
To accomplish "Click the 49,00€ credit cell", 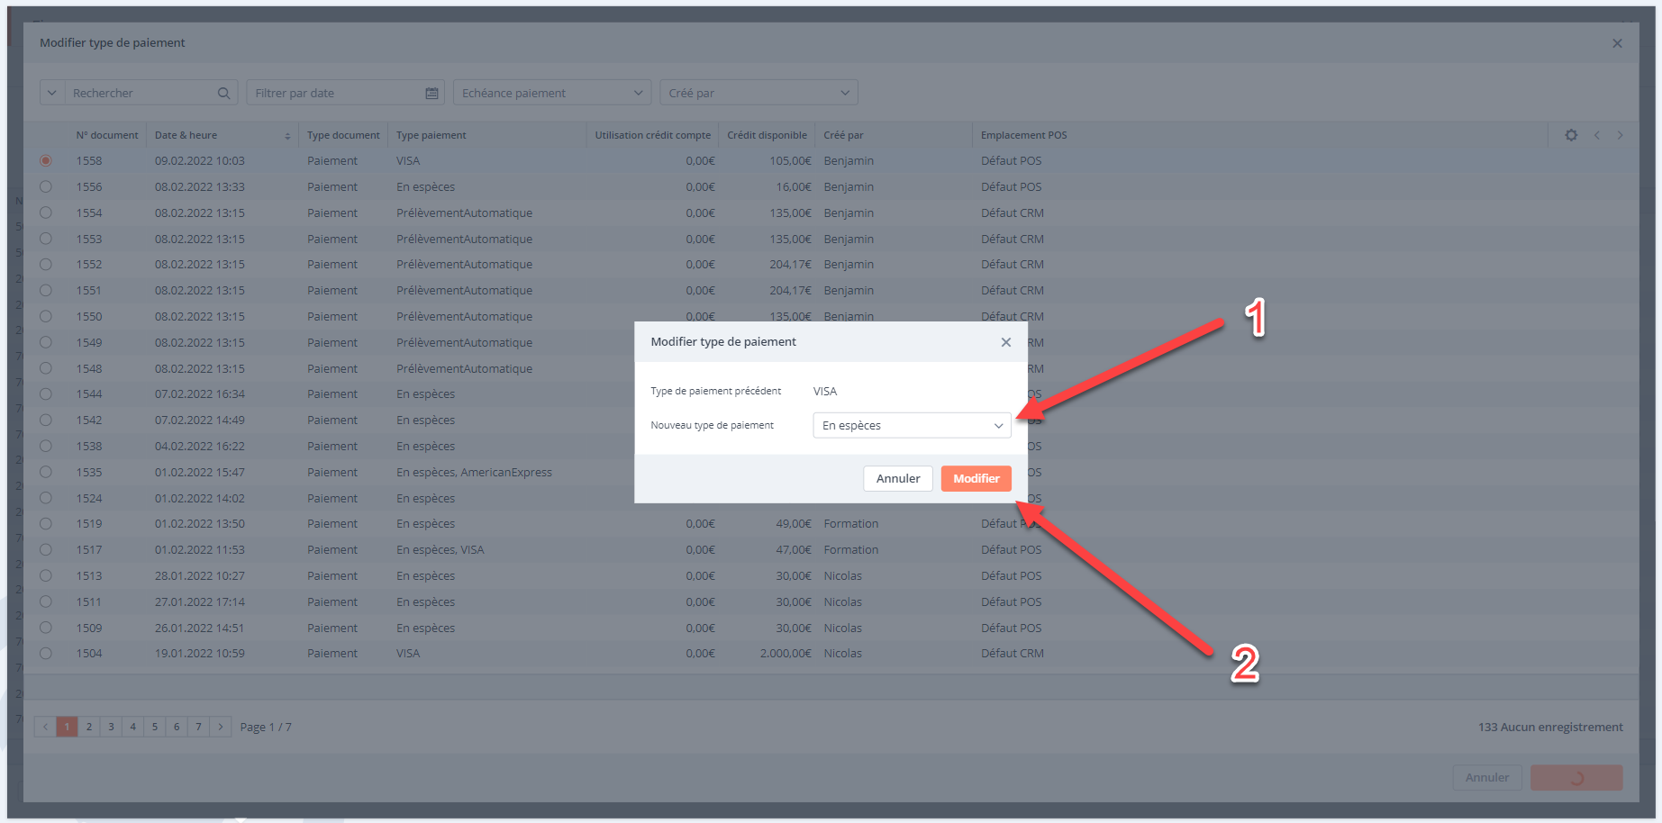I will tap(794, 524).
